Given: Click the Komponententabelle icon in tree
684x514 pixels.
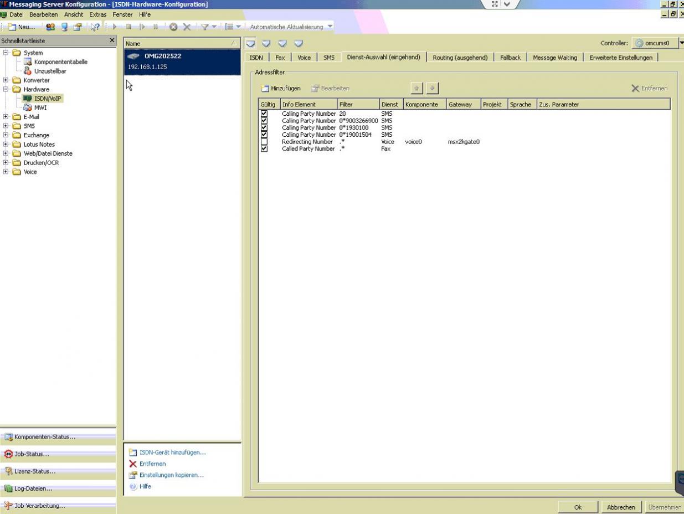Looking at the screenshot, I should (28, 62).
